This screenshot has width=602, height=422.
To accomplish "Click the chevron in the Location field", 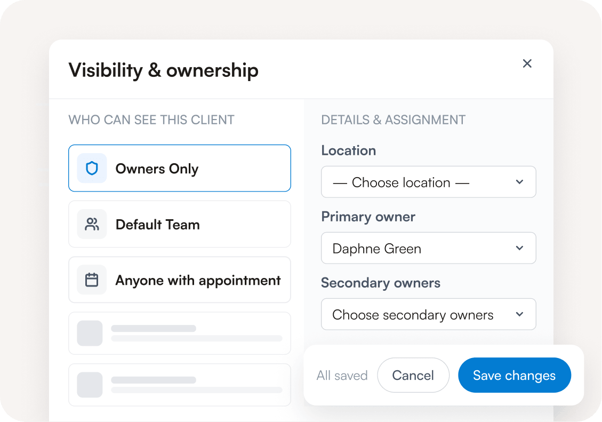I will (x=519, y=182).
